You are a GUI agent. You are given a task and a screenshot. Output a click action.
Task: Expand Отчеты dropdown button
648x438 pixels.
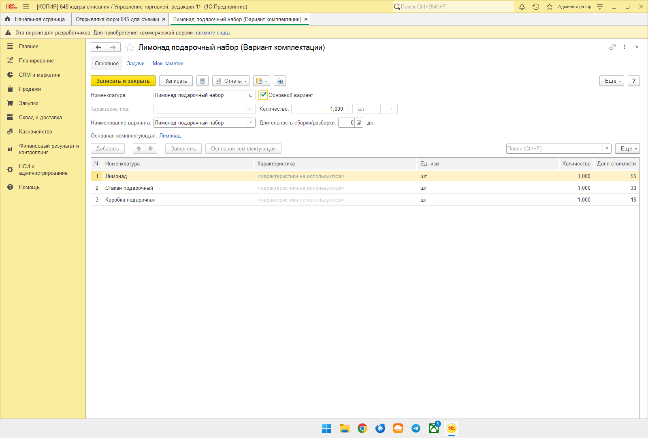(231, 81)
